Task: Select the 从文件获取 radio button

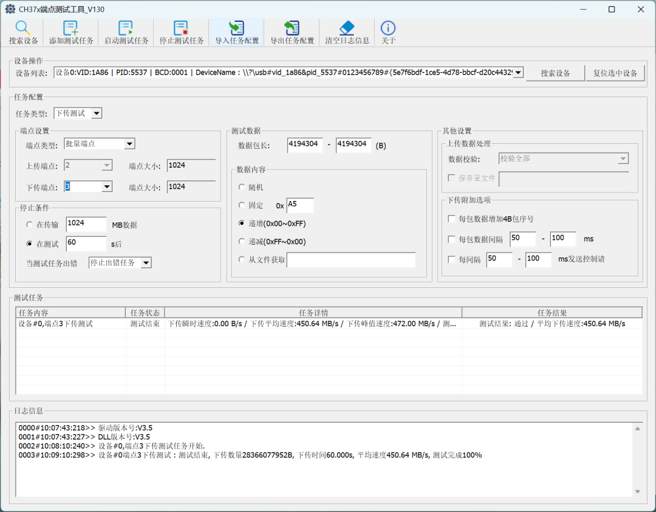Action: click(x=241, y=259)
